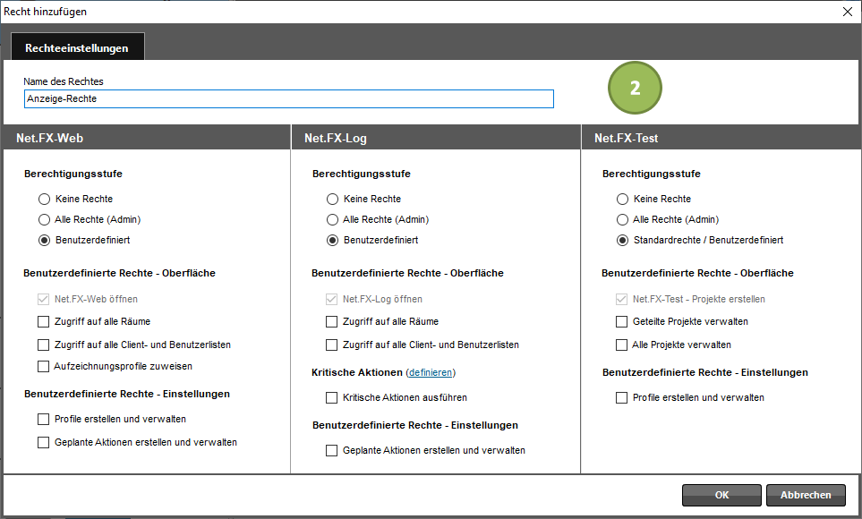The image size is (862, 519).
Task: Toggle 'Net.FX-Test - Projekte erstellen' checkbox
Action: (621, 299)
